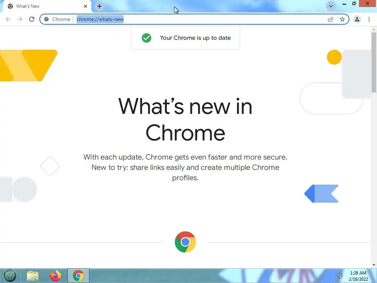
Task: Open the Windows Start menu
Action: (10, 276)
